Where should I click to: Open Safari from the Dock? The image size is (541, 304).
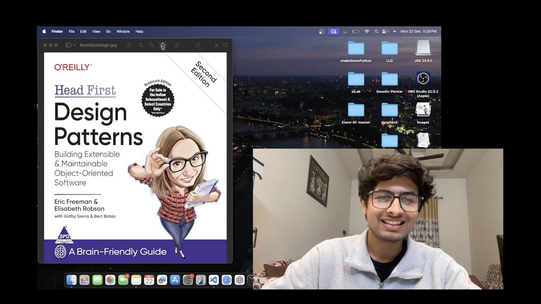coord(227,280)
